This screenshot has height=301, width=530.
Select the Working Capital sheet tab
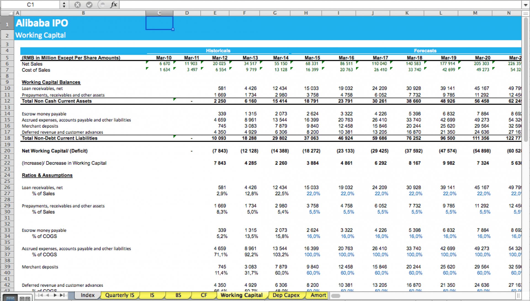point(242,295)
